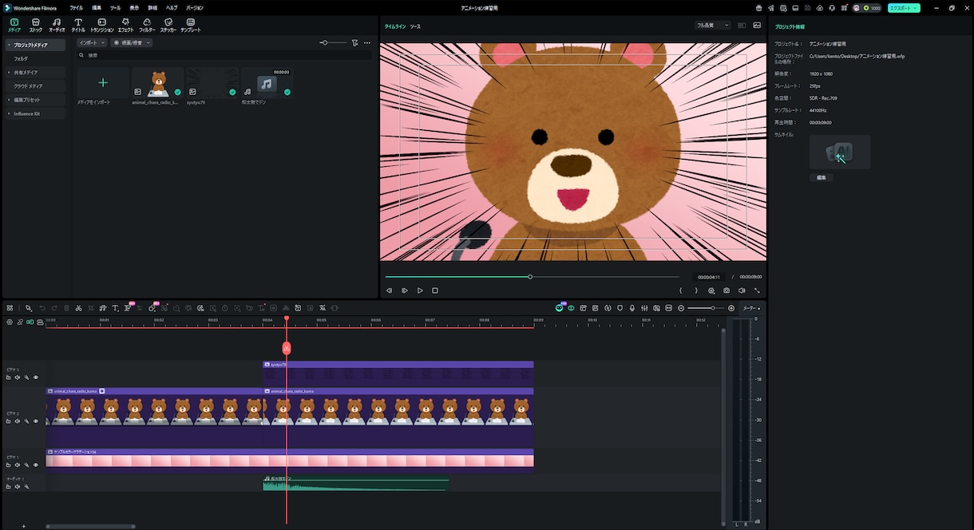Viewport: 974px width, 530px height.
Task: Adjust the media thumbnail size slider
Action: coord(332,42)
